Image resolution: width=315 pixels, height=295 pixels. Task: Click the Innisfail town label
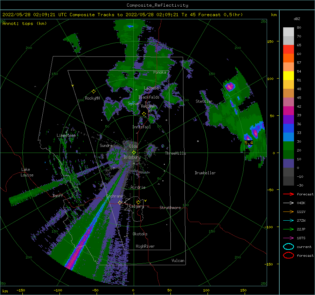(x=141, y=127)
